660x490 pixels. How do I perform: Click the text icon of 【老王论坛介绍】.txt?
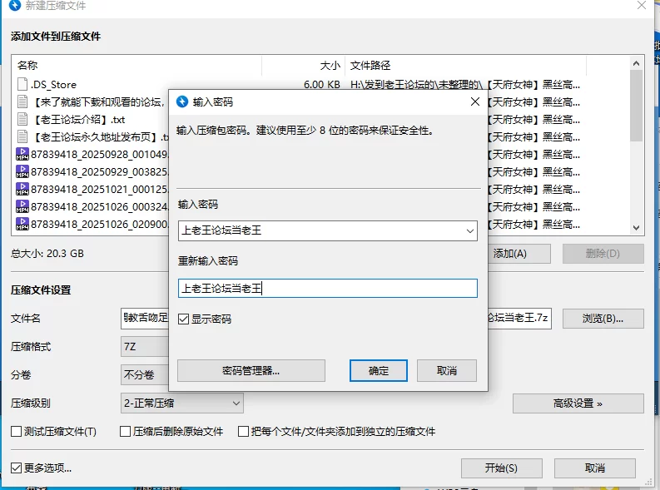click(x=22, y=119)
